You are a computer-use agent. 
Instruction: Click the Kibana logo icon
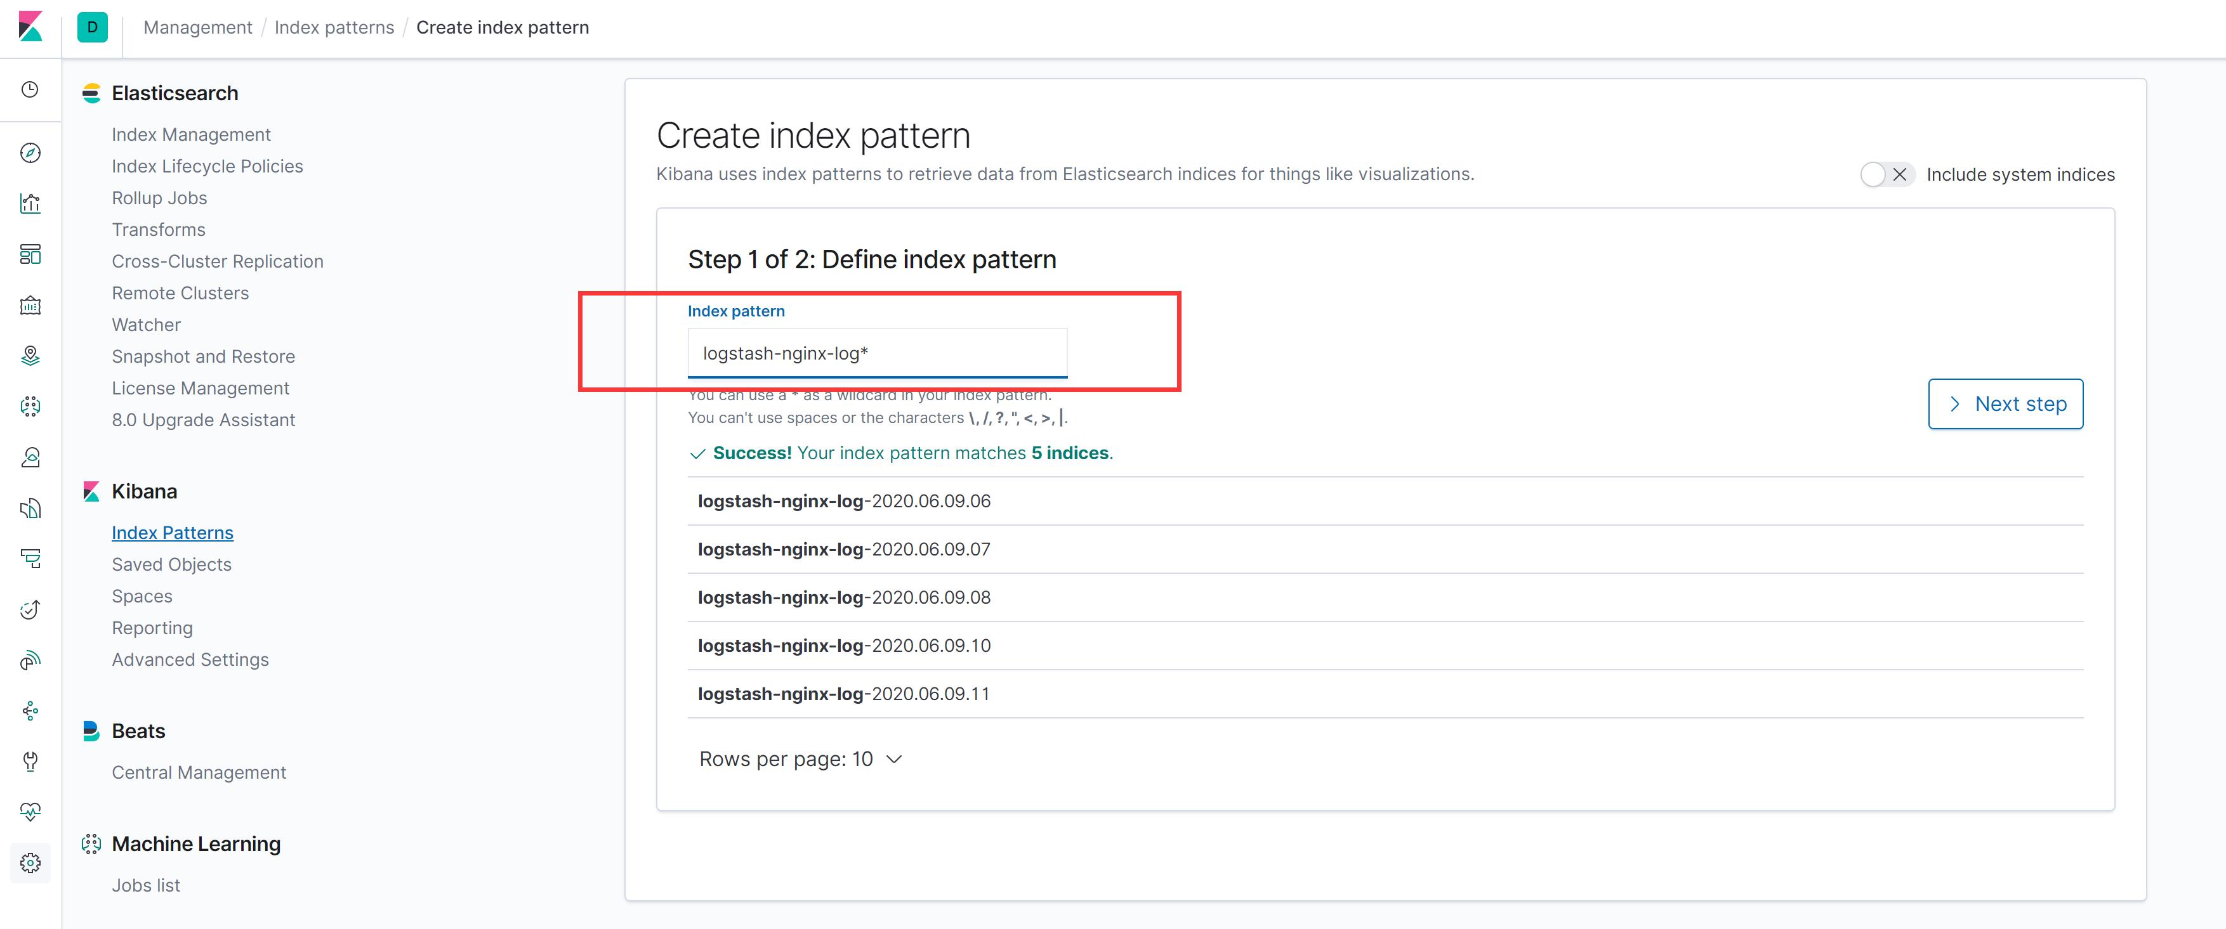coord(30,27)
